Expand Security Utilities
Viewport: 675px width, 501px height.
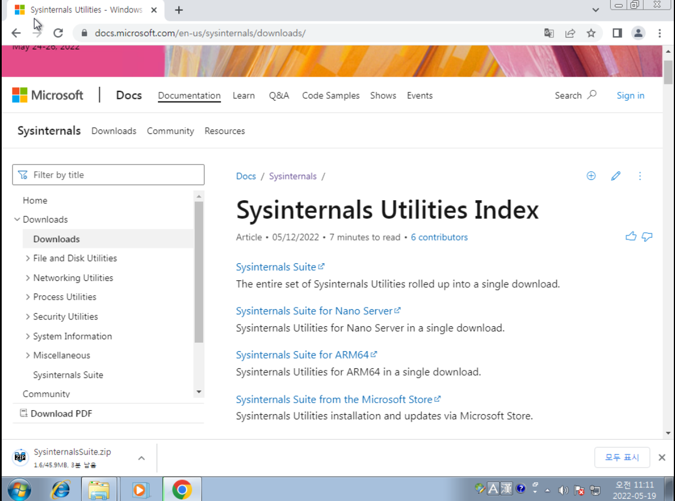[x=28, y=317]
